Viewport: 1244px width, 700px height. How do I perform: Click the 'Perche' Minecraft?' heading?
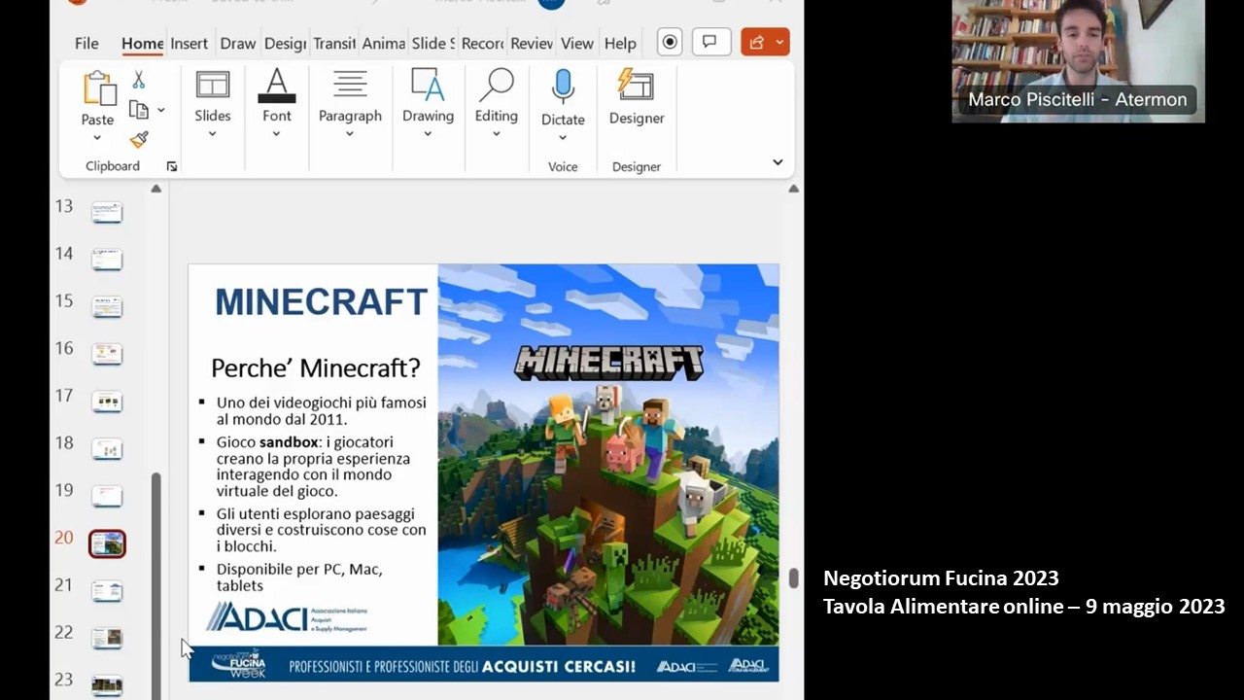[x=316, y=368]
